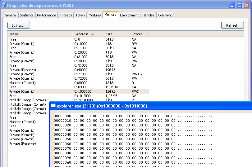Image resolution: width=252 pixels, height=167 pixels.
Task: Switch to the General tab
Action: coord(11,15)
